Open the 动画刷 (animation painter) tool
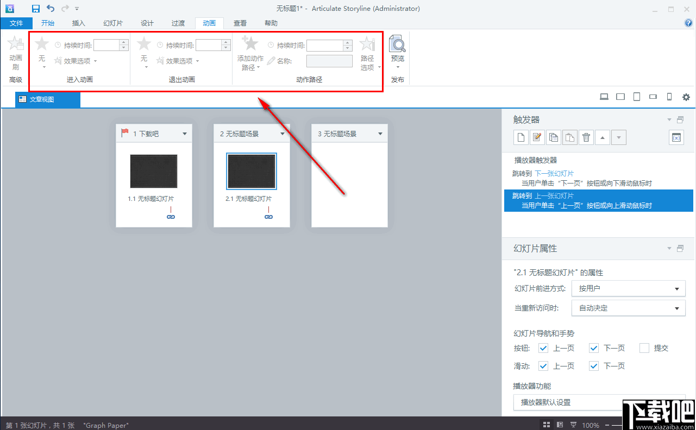Viewport: 696px width, 430px height. [15, 52]
